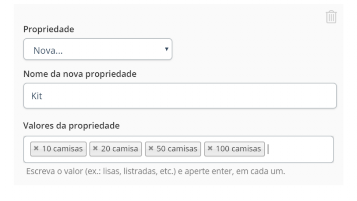Remove the "20 camisa" value tag

pyautogui.click(x=95, y=149)
